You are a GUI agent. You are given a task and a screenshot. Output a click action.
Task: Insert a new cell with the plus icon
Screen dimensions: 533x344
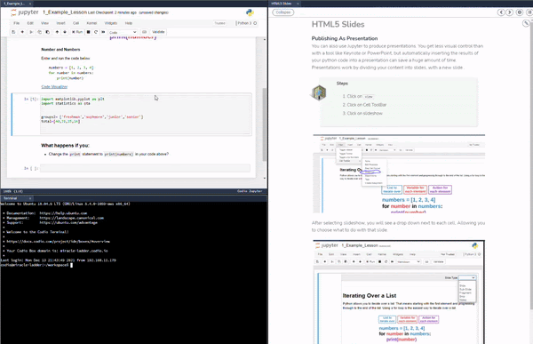(x=22, y=32)
